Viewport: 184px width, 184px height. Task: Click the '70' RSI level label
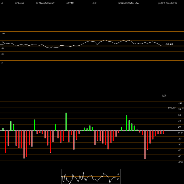tap(3, 42)
